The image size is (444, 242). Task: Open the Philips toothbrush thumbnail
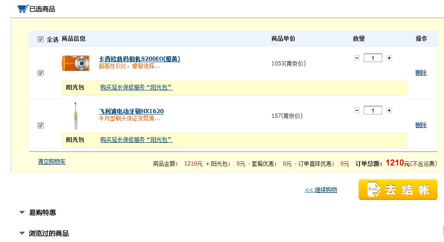tap(76, 116)
